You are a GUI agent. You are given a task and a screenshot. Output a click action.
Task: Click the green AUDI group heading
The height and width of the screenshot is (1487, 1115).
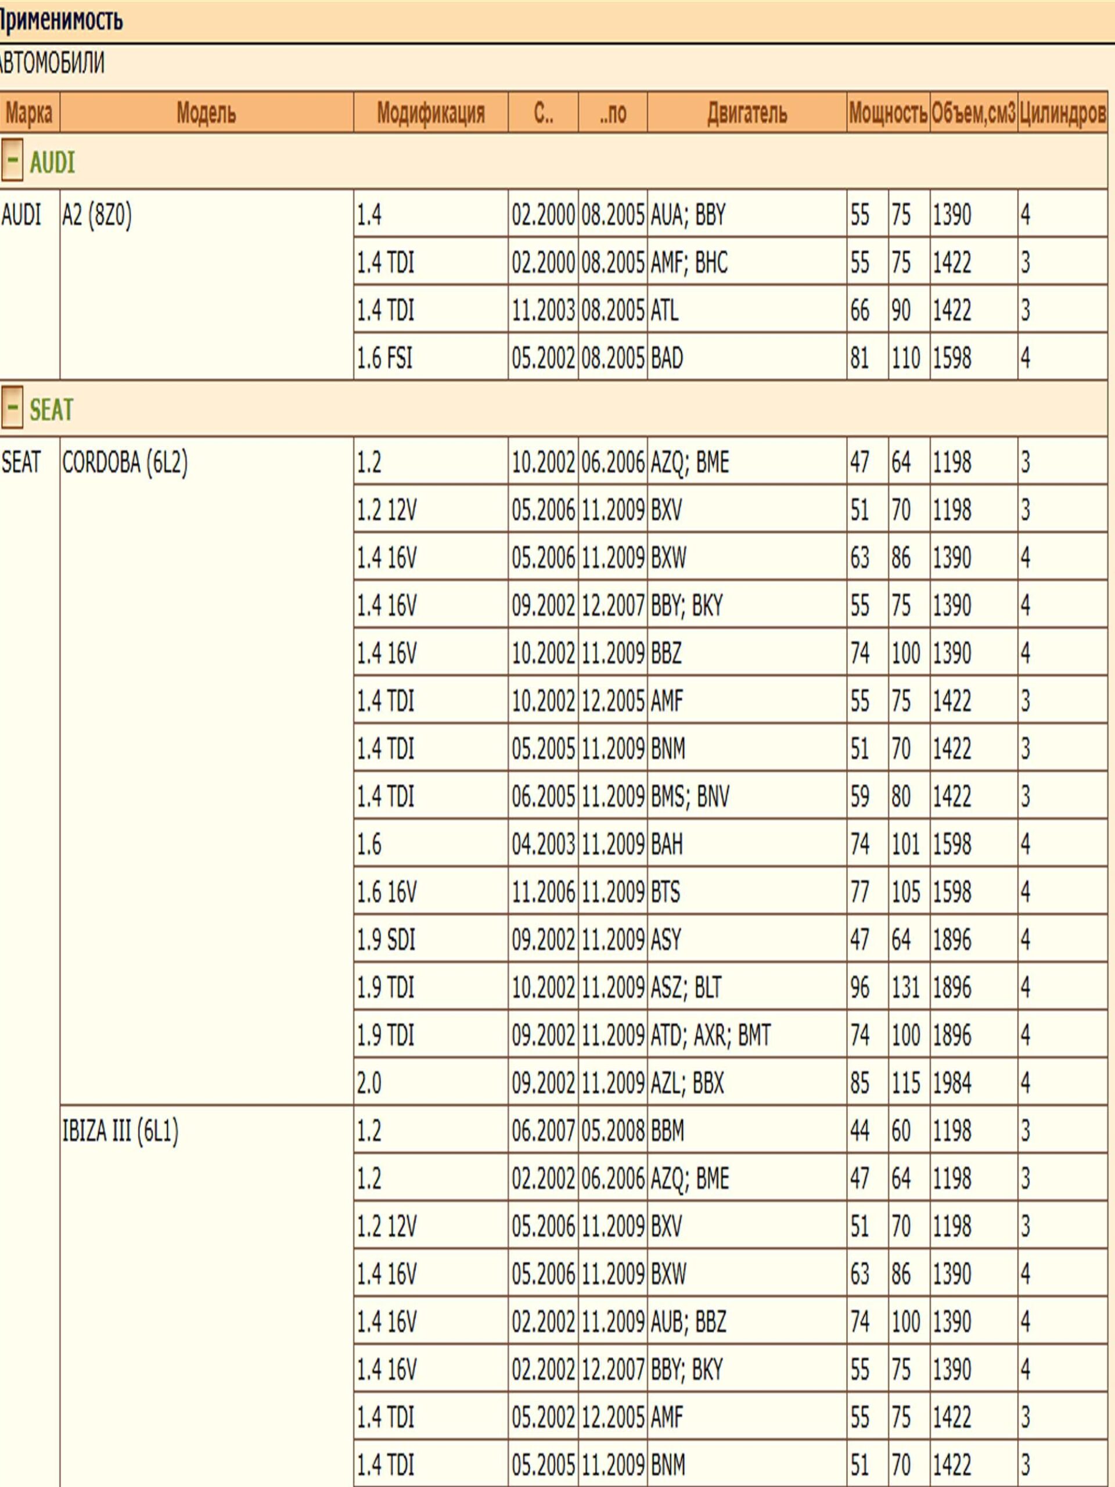pos(52,163)
